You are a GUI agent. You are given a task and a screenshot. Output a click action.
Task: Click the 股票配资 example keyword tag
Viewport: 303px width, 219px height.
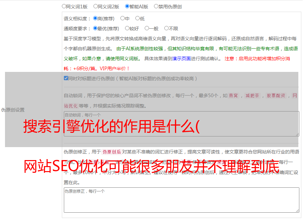tap(276, 96)
